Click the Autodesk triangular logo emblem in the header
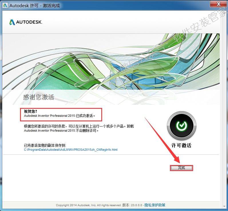This screenshot has width=228, height=211. click(12, 22)
